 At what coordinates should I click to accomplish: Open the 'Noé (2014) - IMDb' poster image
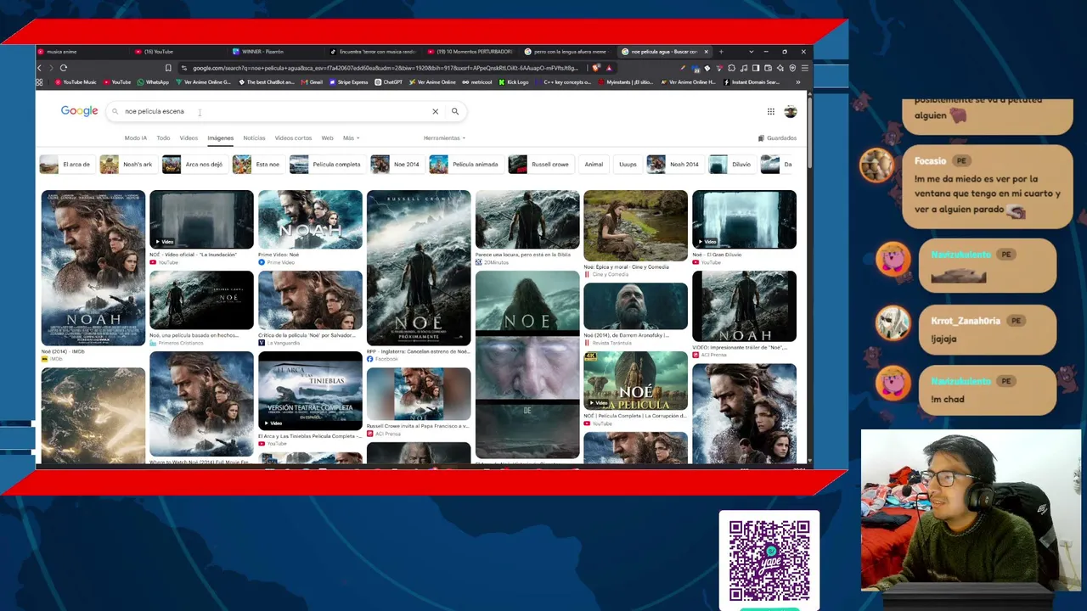pyautogui.click(x=93, y=267)
